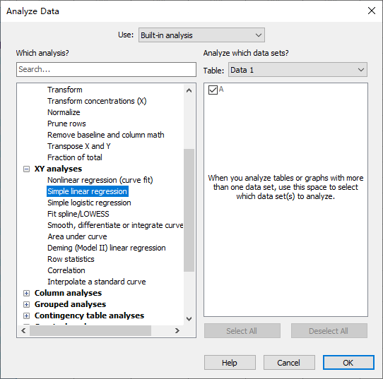The image size is (383, 379).
Task: Click the list's scroll up arrow
Action: click(x=189, y=91)
